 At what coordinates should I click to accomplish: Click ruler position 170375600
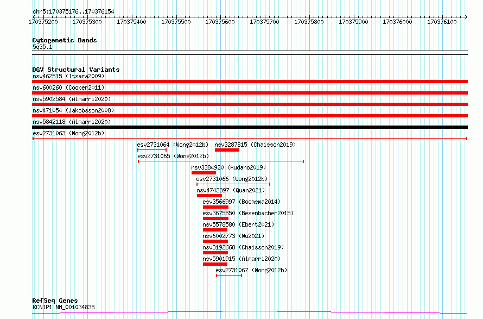[220, 22]
